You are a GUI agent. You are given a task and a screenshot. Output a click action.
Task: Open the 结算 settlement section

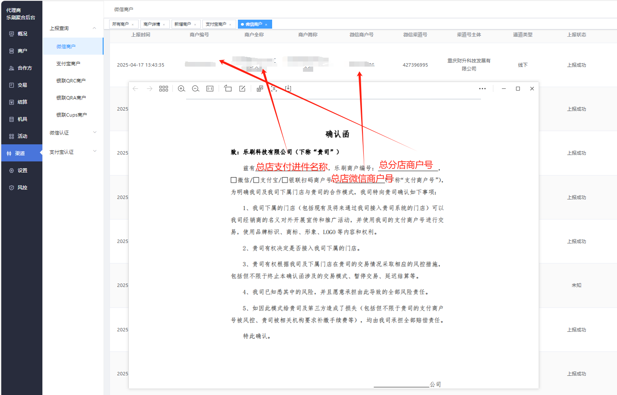(22, 102)
